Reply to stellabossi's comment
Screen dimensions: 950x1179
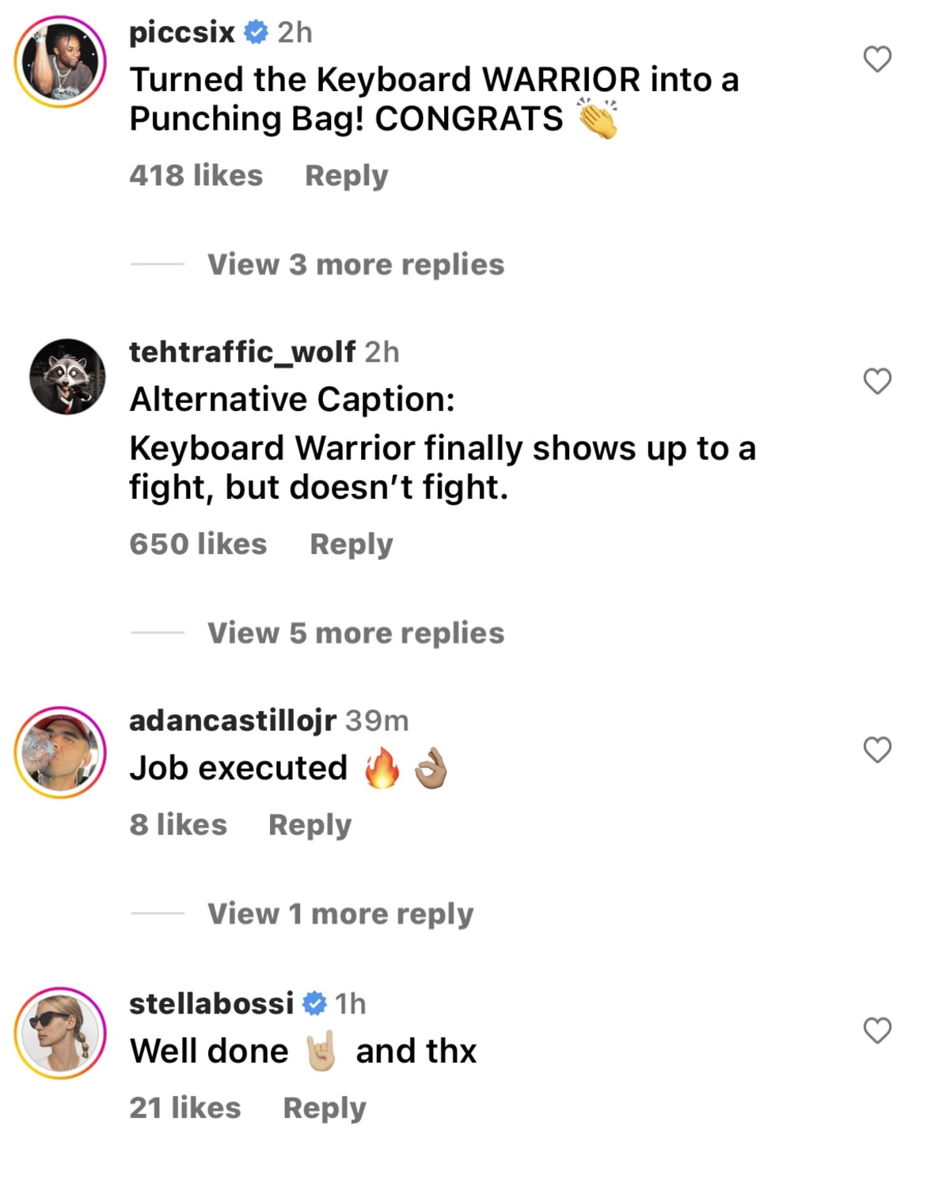tap(325, 1108)
